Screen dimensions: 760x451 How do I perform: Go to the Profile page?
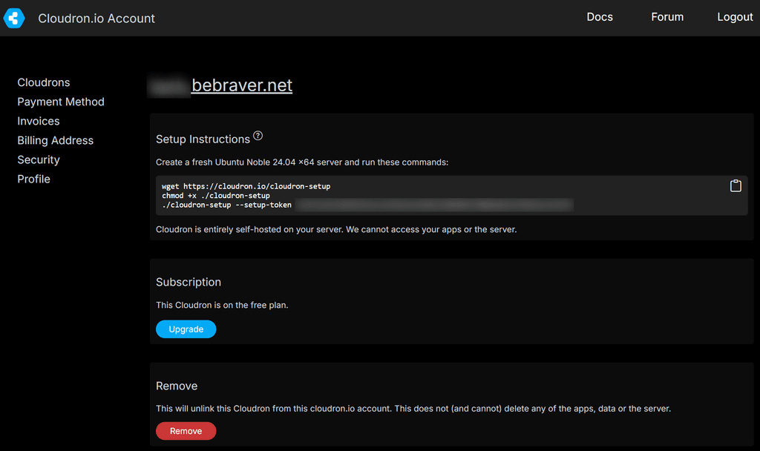pos(34,179)
